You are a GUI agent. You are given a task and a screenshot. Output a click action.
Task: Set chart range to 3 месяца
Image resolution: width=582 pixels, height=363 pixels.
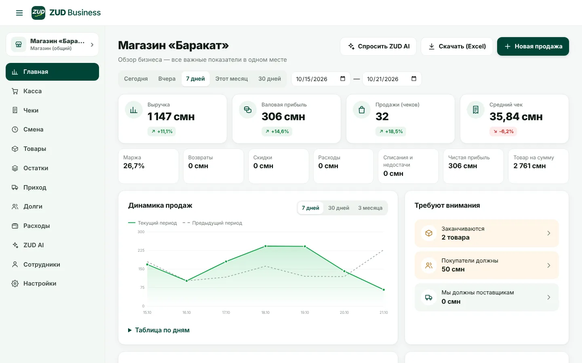pos(370,208)
